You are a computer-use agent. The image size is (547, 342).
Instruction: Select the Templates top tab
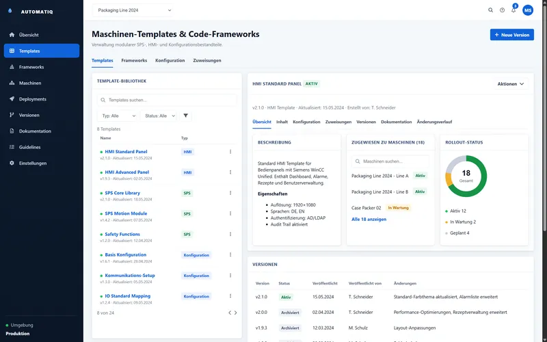[x=102, y=60]
